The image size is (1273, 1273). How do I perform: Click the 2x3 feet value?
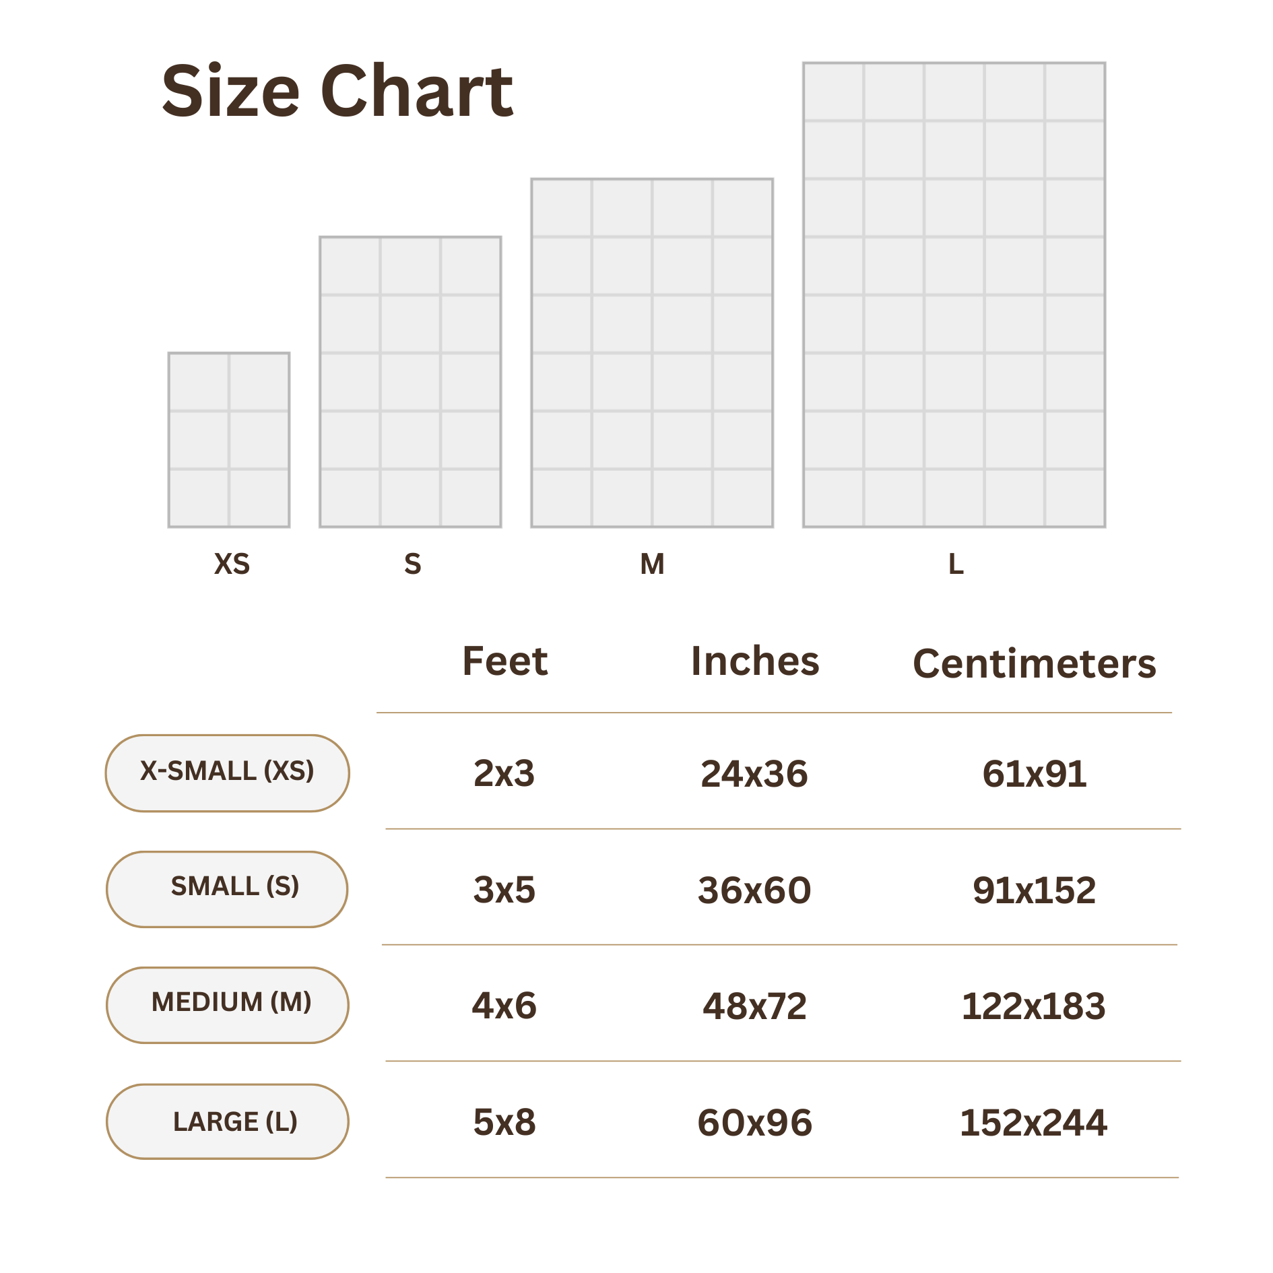point(504,773)
